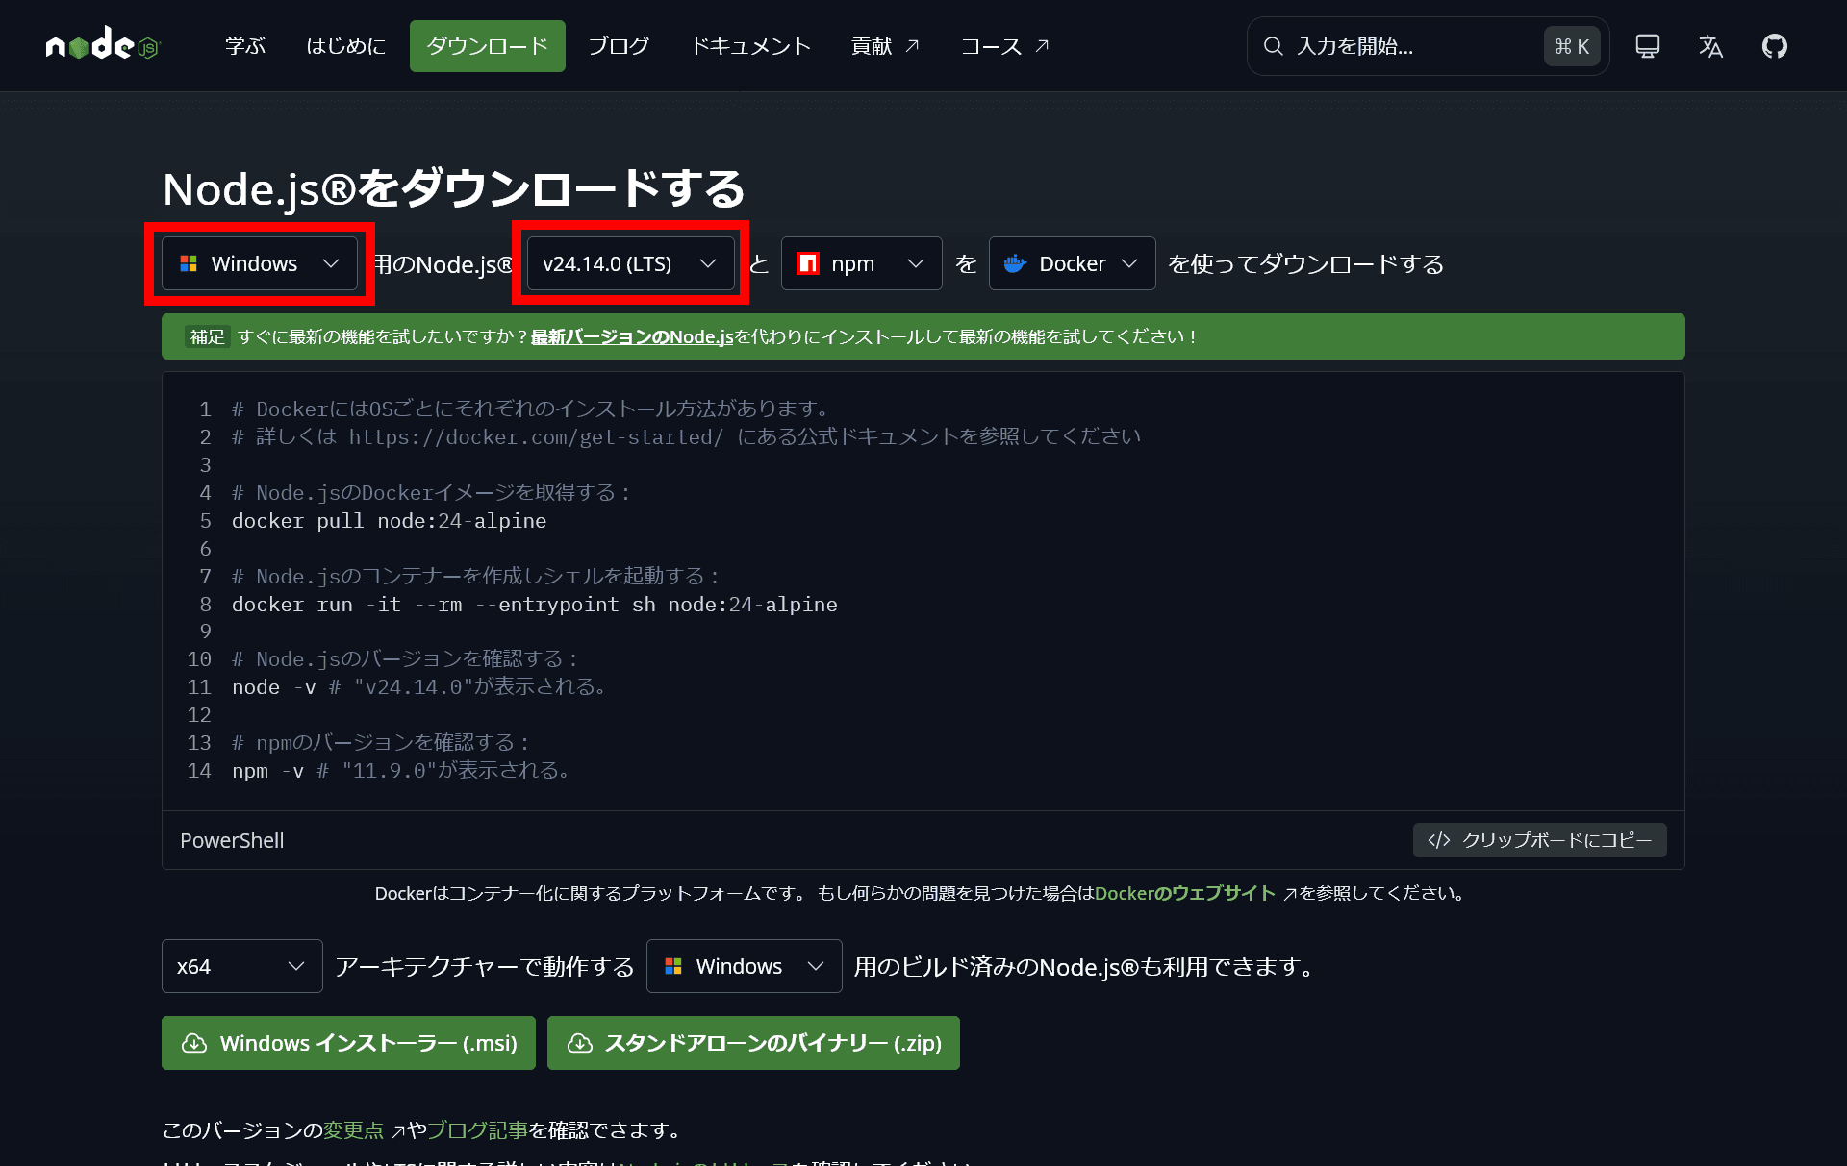Open the ドキュメント nav item
Image resolution: width=1847 pixels, height=1166 pixels.
[x=751, y=46]
